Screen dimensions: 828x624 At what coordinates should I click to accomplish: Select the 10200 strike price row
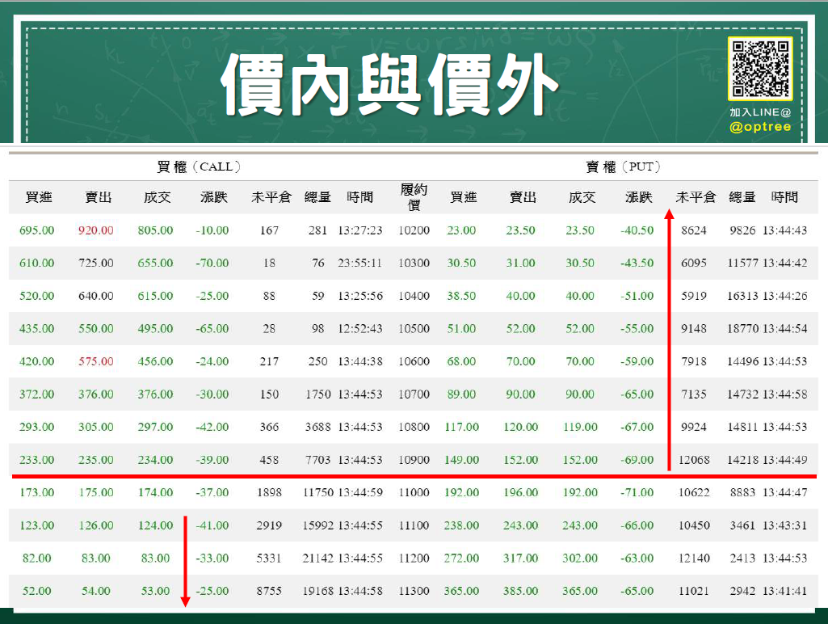(414, 230)
